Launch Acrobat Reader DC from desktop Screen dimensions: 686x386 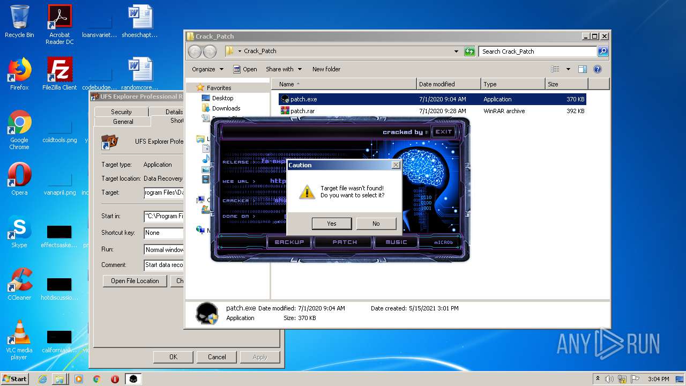coord(59,25)
